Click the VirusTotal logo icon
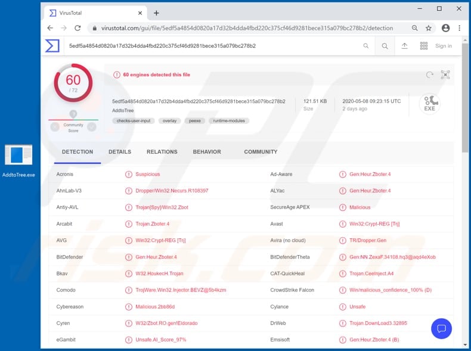 [52, 46]
